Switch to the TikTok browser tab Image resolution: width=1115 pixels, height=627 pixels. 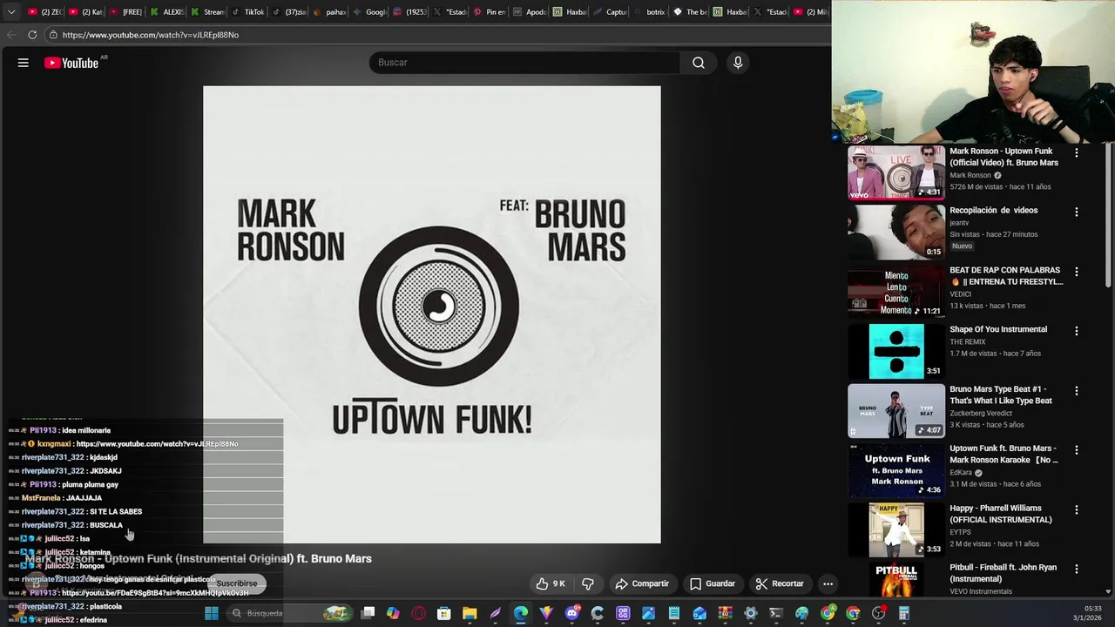coord(247,12)
